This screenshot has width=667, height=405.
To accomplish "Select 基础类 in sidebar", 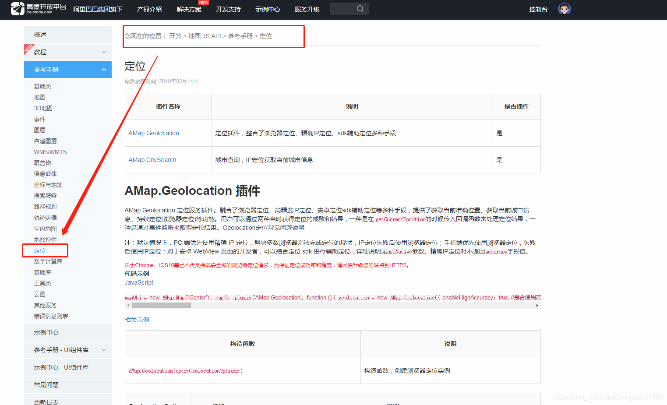I will click(42, 86).
